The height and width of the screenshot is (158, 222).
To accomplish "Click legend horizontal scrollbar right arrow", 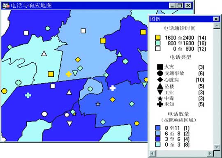I will [210, 153].
